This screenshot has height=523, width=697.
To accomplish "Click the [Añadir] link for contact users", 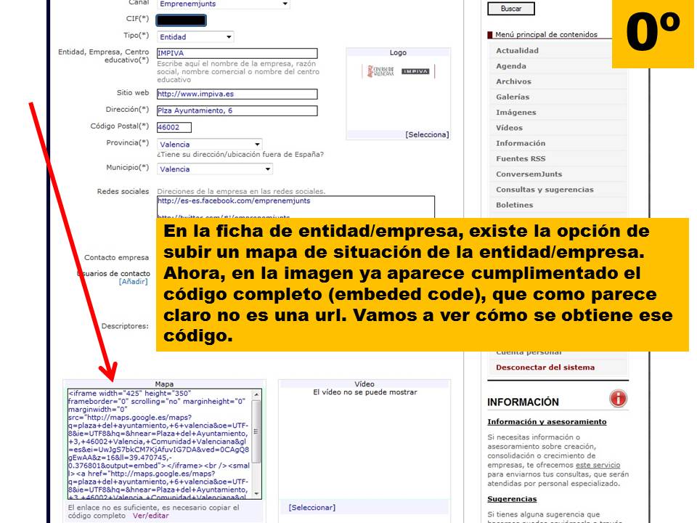I will (133, 282).
